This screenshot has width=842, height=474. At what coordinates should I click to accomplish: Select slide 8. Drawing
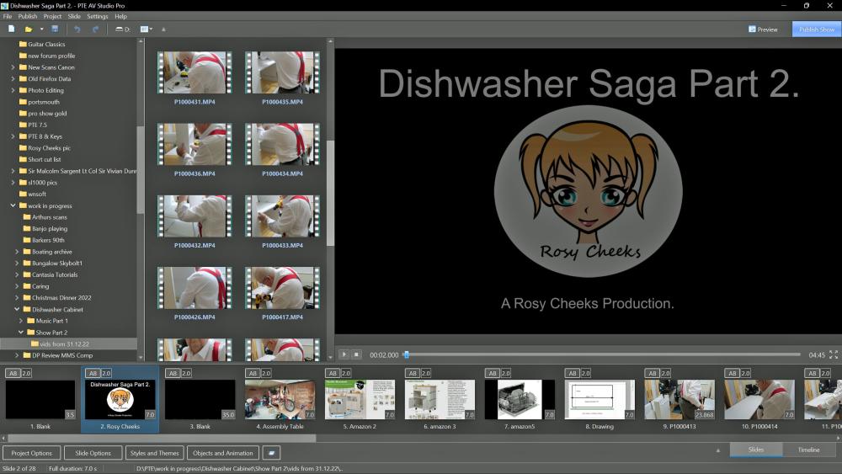[600, 400]
